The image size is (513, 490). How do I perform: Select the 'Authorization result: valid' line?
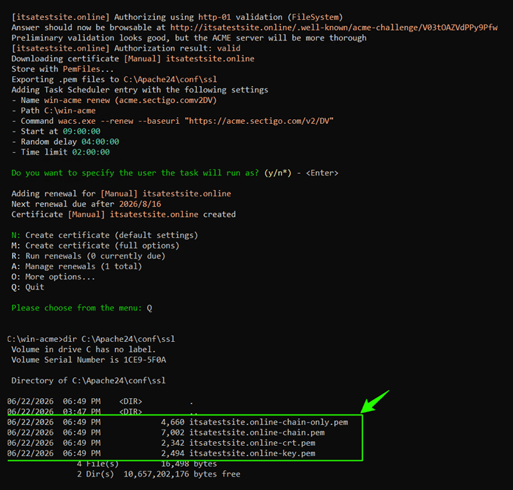(126, 49)
